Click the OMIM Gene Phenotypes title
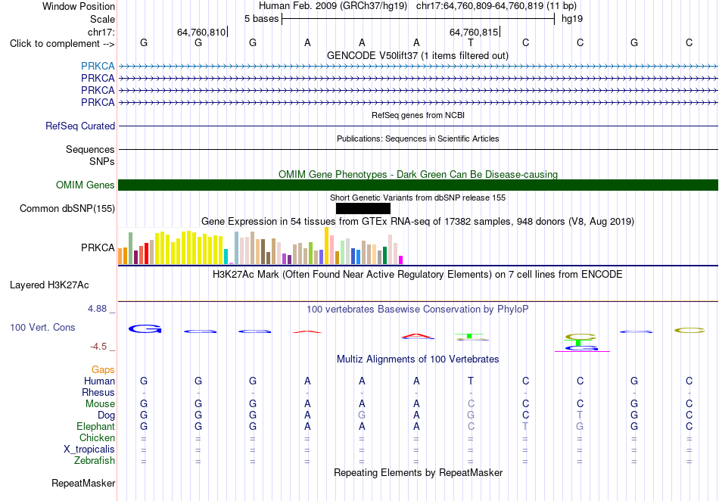719x501 pixels. tap(418, 174)
